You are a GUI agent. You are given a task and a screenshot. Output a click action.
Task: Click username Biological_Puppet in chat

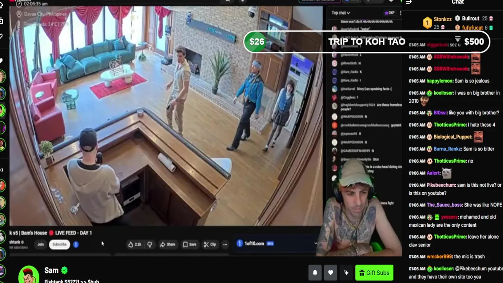(452, 137)
